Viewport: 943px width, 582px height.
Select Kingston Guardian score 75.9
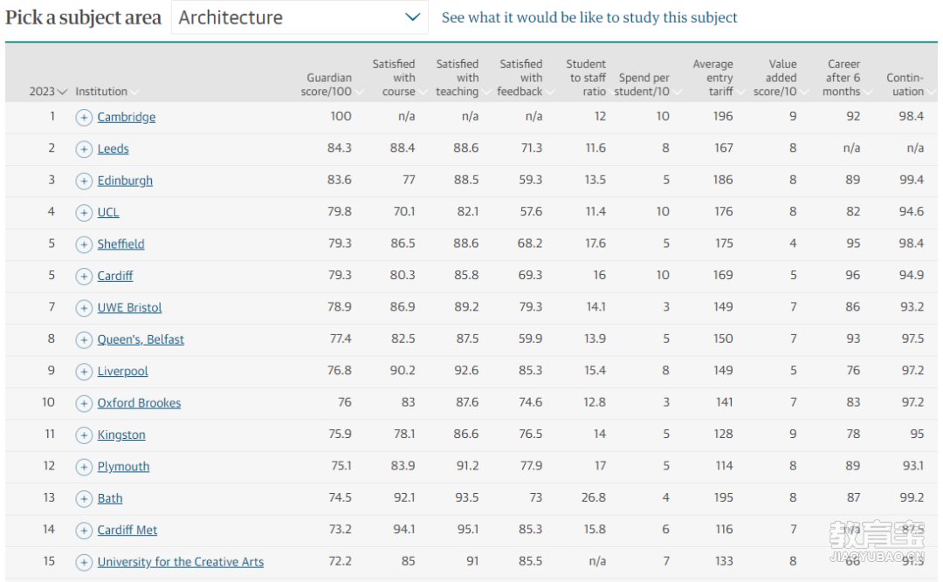click(x=340, y=434)
